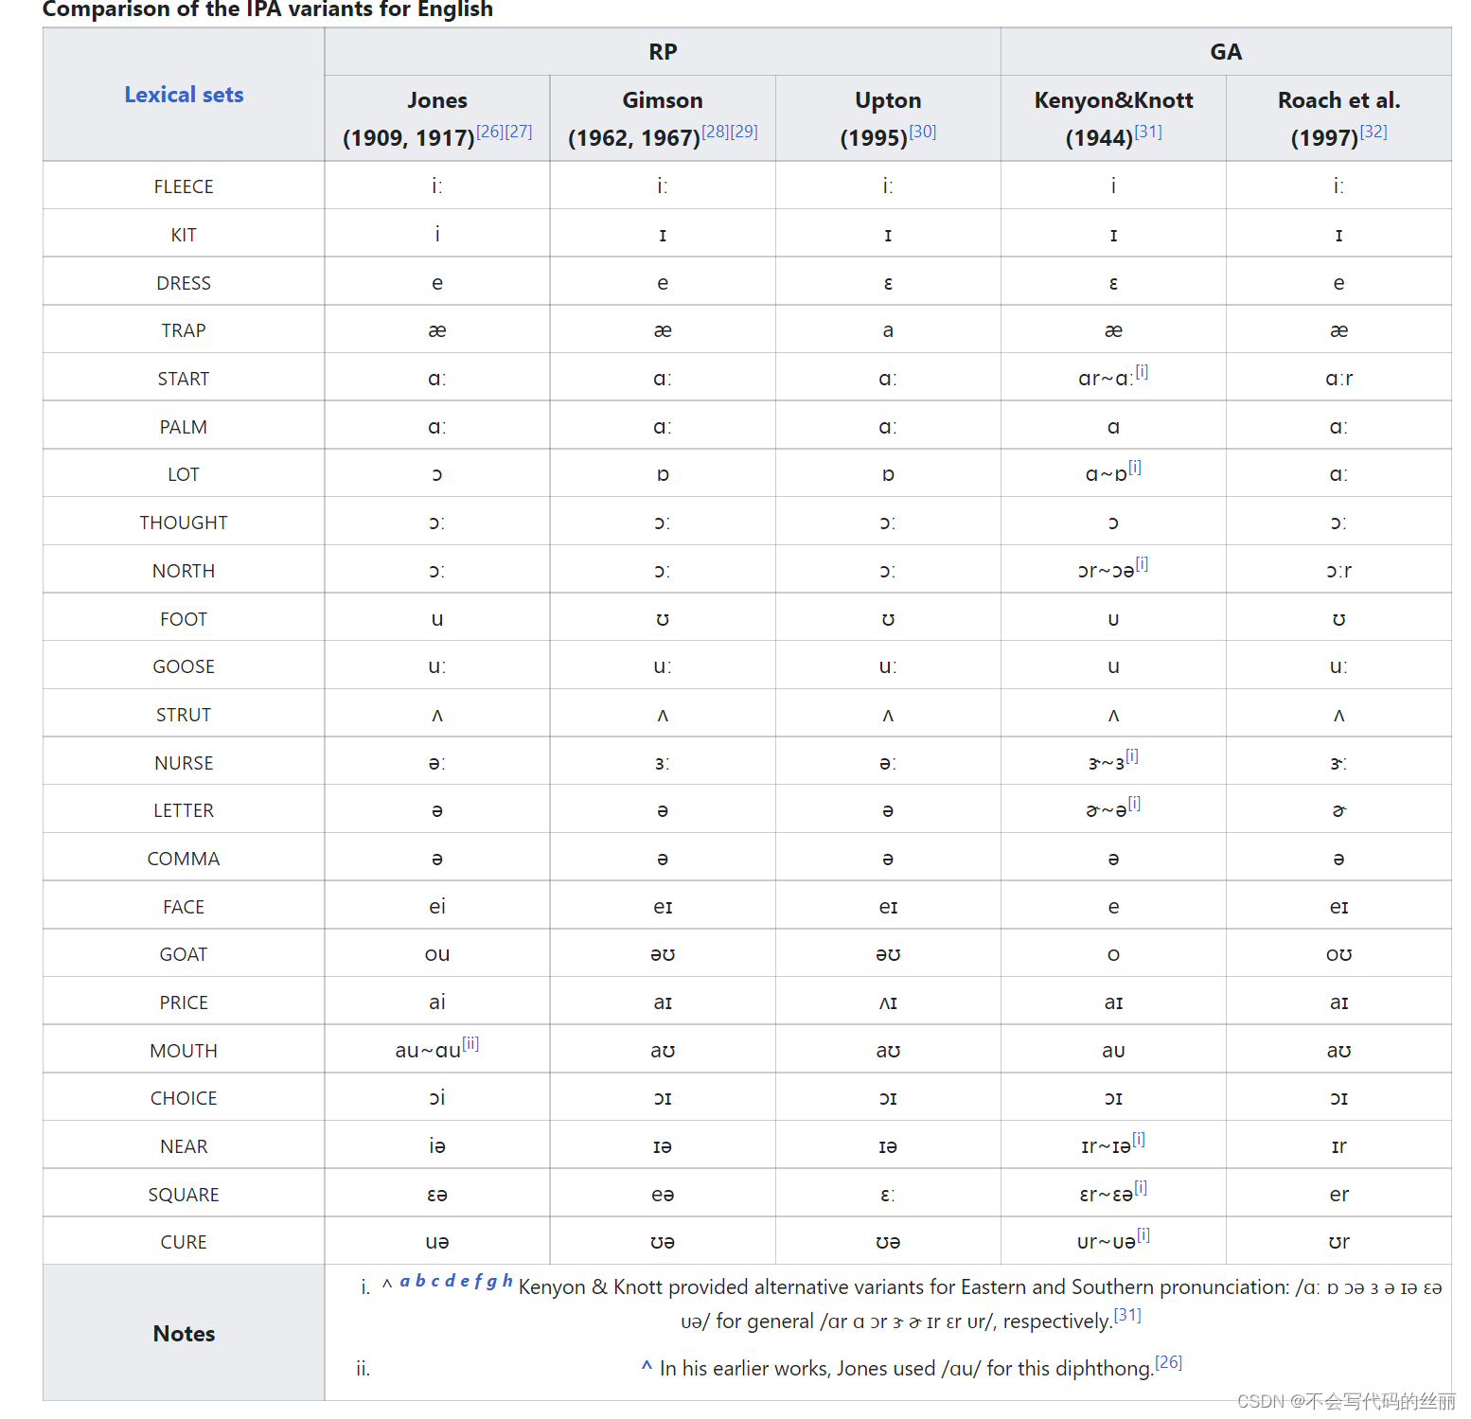Open reference [32] beside Roach et al. (1997)
Screen dimensions: 1471x1419
(x=1373, y=132)
